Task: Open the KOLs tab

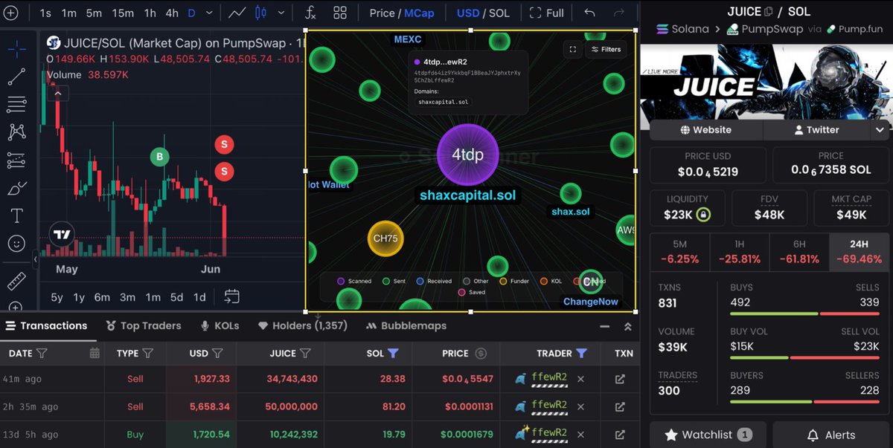Action: [220, 325]
